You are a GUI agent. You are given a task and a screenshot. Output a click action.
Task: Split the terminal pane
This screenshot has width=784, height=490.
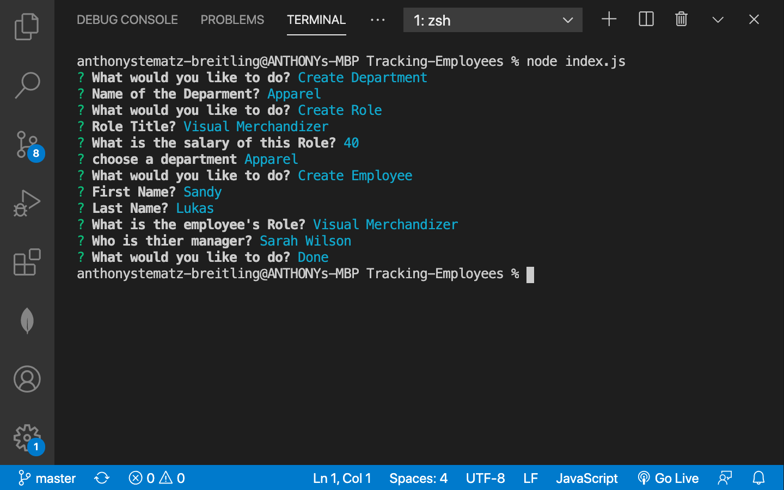click(x=646, y=20)
